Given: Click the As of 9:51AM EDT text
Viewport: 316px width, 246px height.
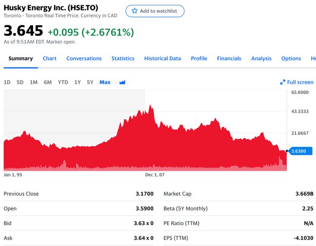Looking at the screenshot, I should 40,42.
